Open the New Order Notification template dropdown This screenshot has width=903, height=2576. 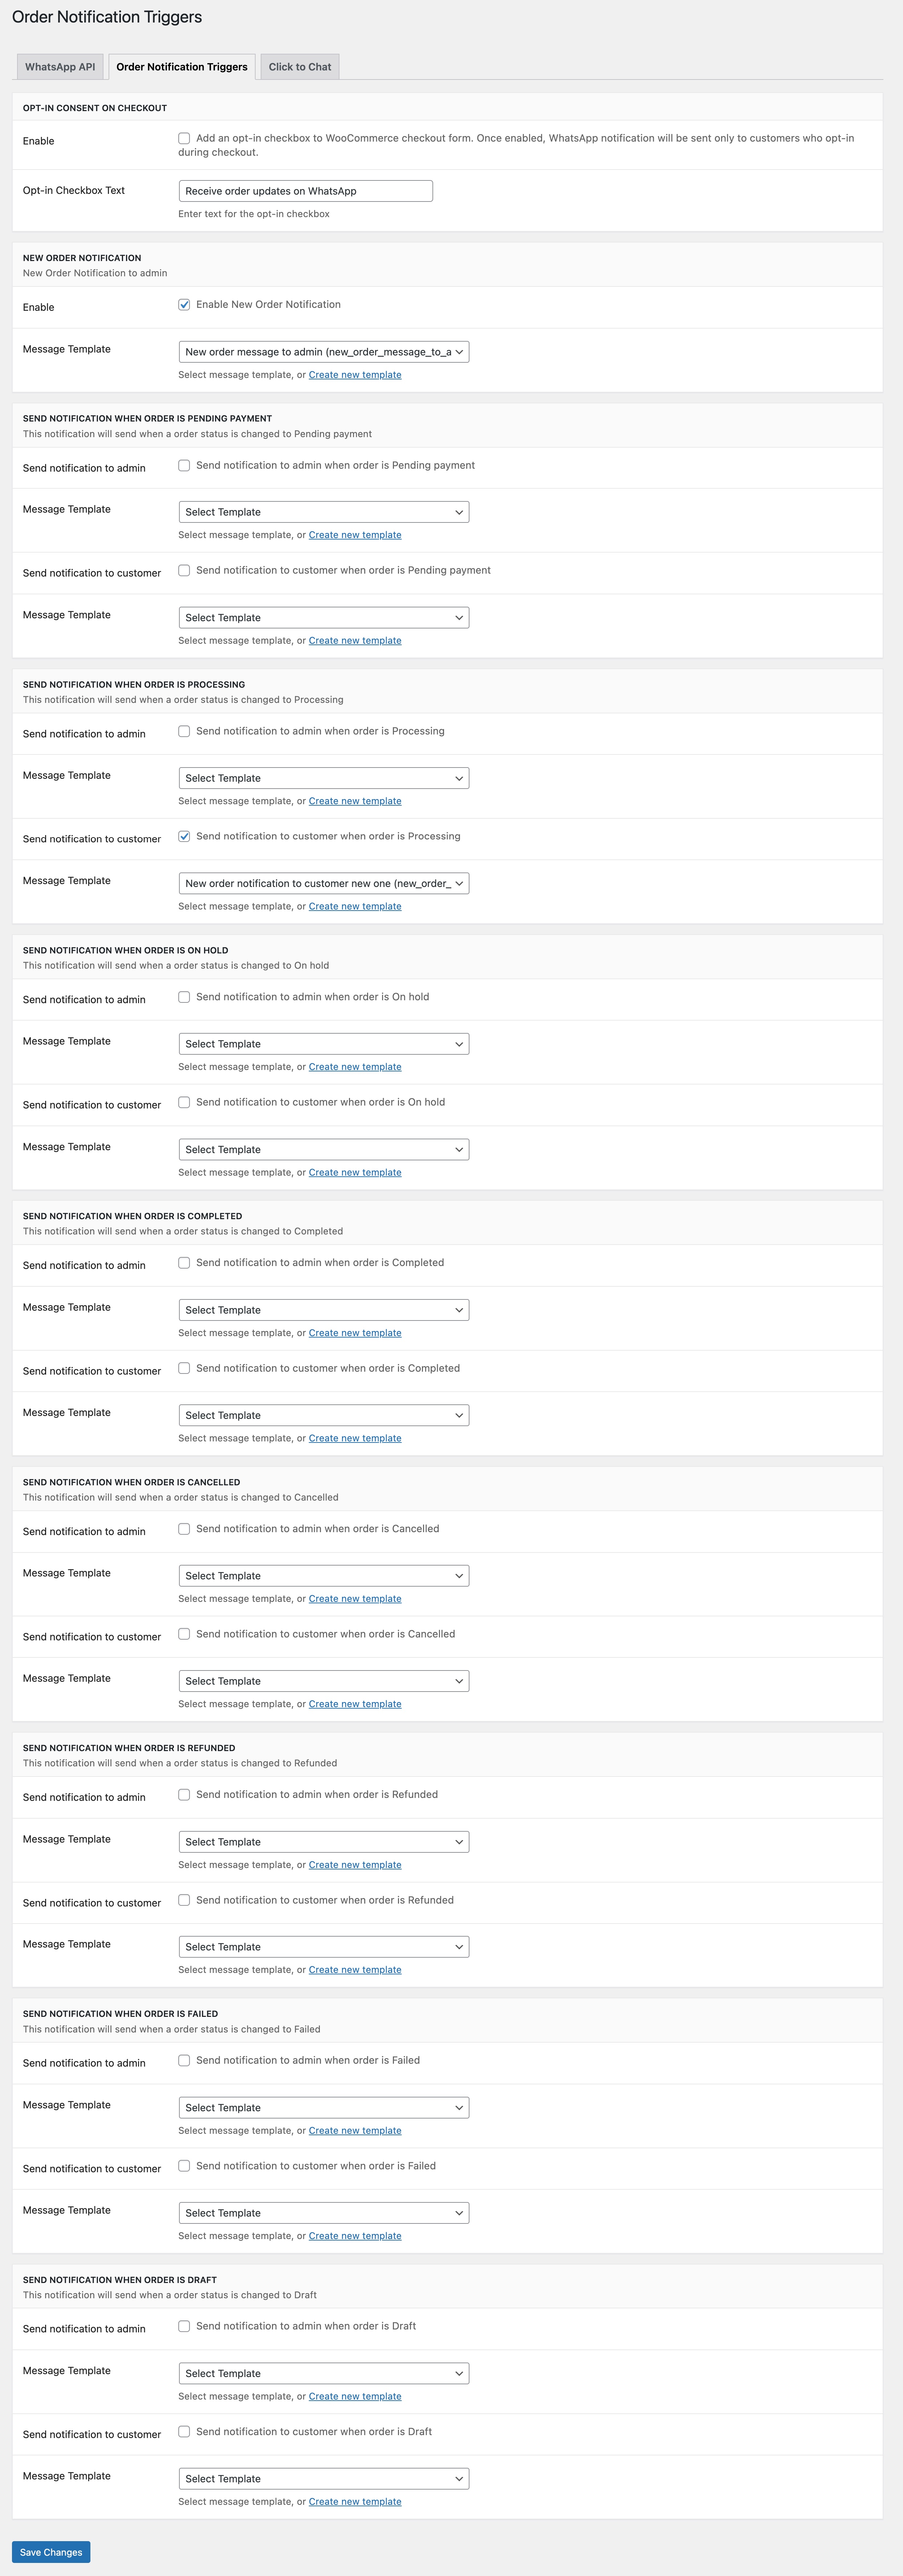[323, 352]
